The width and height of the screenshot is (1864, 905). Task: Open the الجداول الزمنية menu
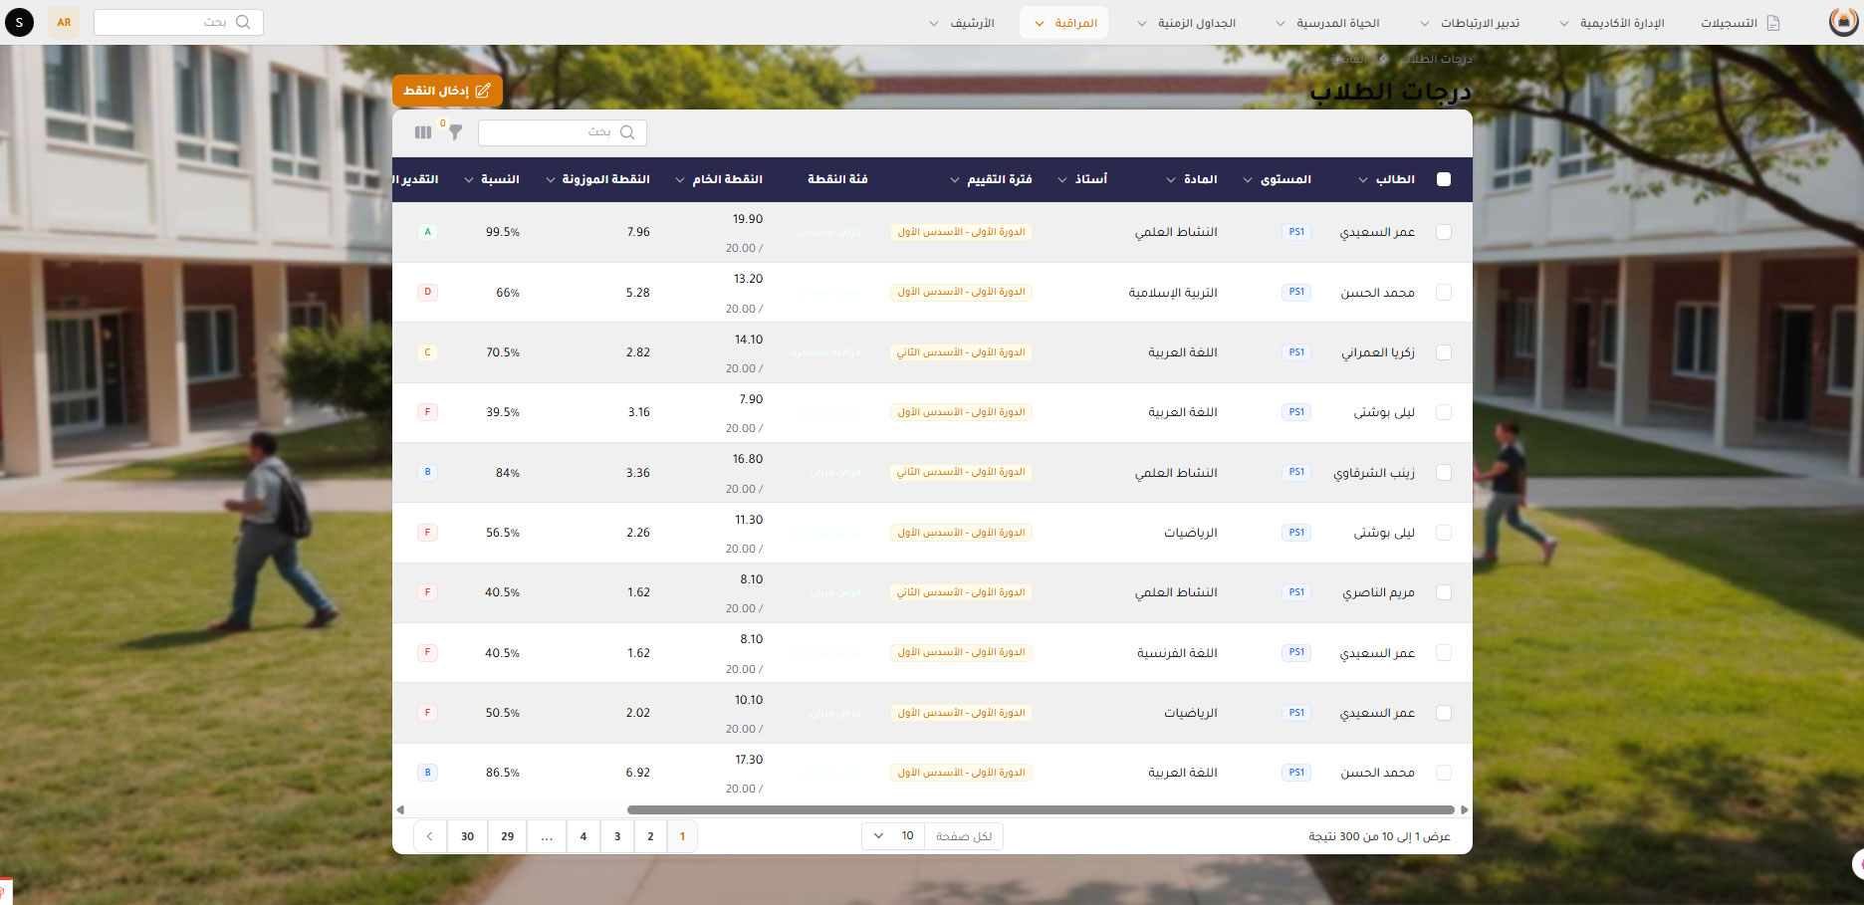click(1186, 23)
